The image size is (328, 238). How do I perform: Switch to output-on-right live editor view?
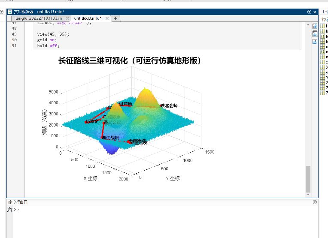click(315, 26)
